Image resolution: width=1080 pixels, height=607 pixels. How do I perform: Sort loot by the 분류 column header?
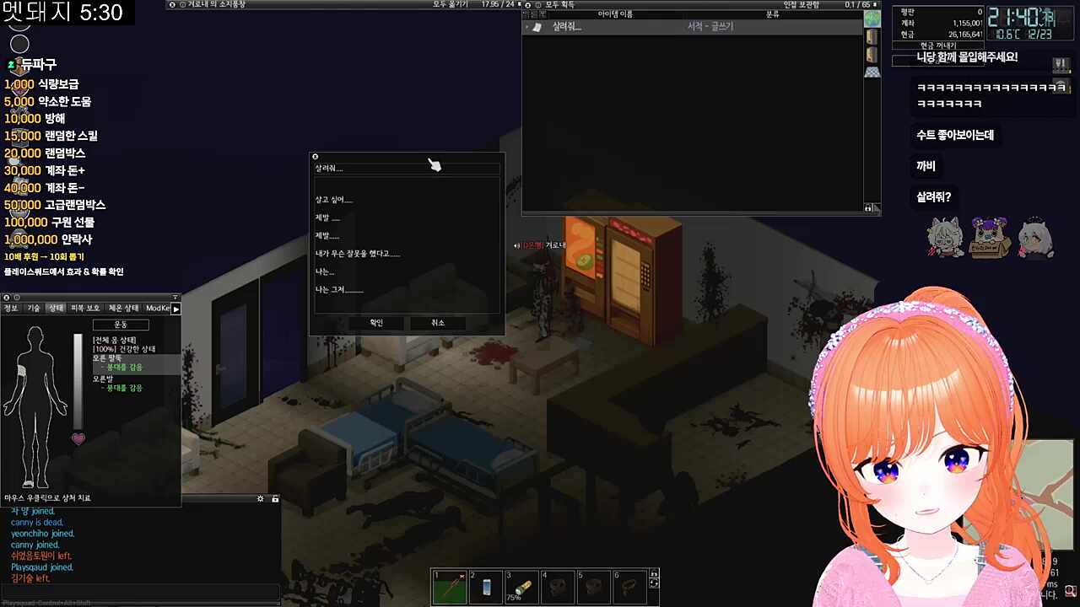coord(772,14)
